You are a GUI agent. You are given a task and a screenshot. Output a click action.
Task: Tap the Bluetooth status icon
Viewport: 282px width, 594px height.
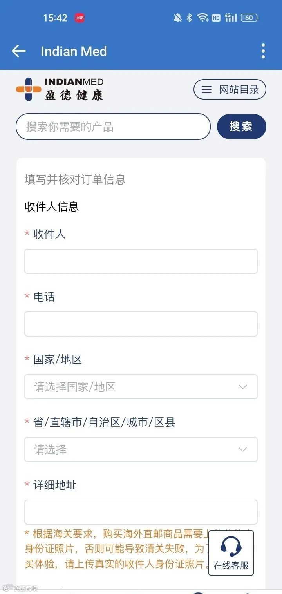pyautogui.click(x=189, y=18)
